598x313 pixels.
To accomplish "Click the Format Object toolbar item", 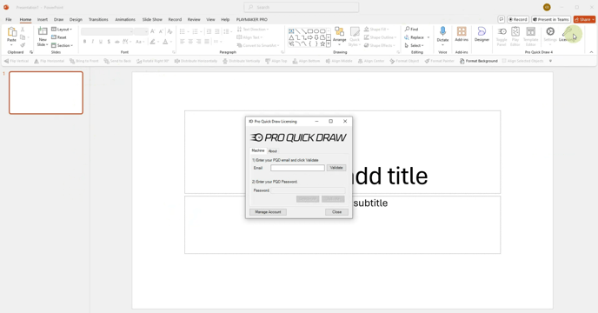I will point(404,61).
